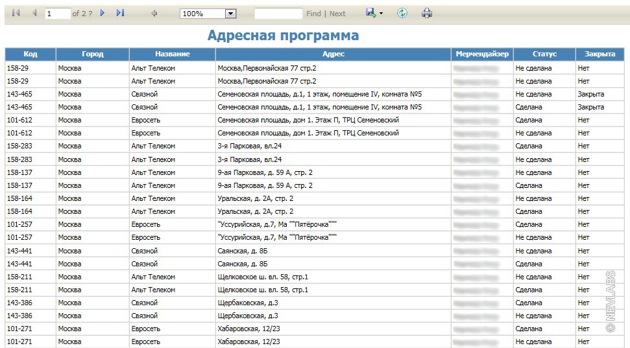This screenshot has height=348, width=630.
Task: Click the find text search box
Action: pos(278,14)
